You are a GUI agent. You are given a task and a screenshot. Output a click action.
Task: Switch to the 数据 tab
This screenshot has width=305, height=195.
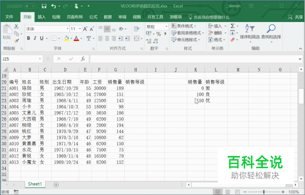pyautogui.click(x=108, y=17)
